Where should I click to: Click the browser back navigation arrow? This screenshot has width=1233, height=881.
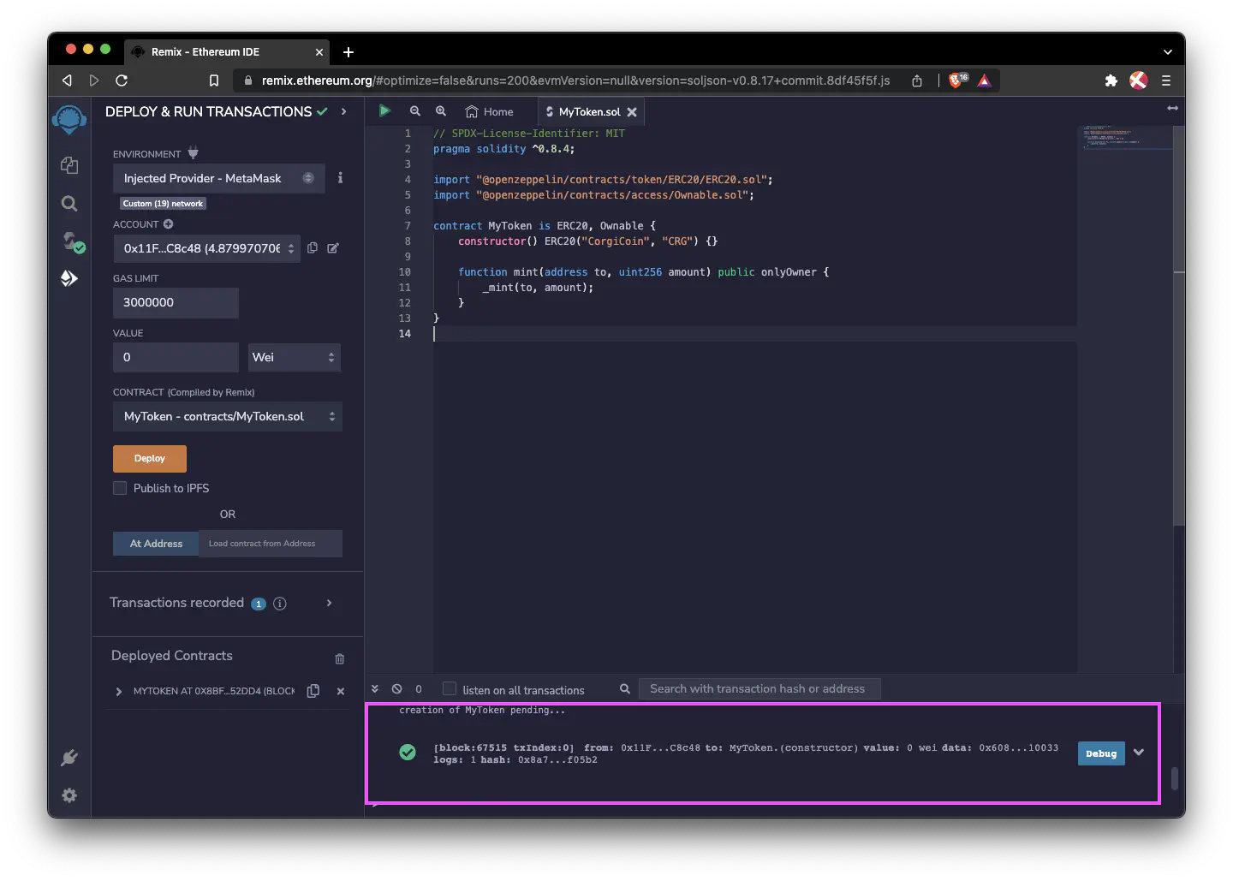(x=67, y=80)
